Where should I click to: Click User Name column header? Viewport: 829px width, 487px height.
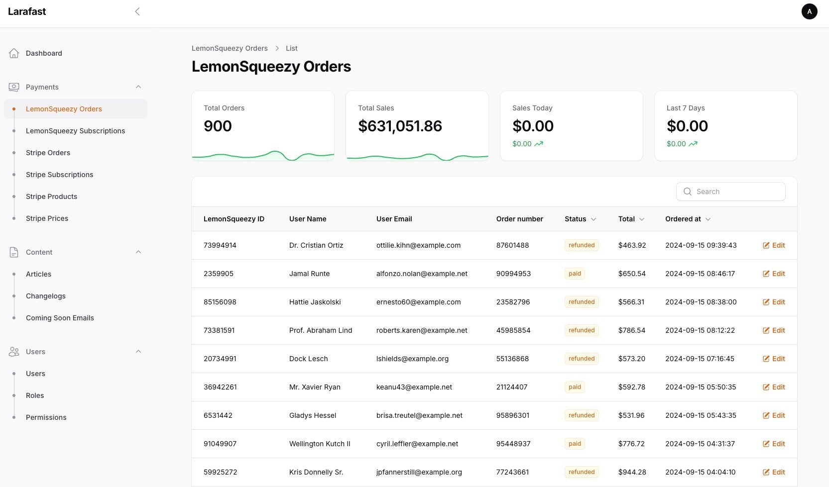coord(308,219)
